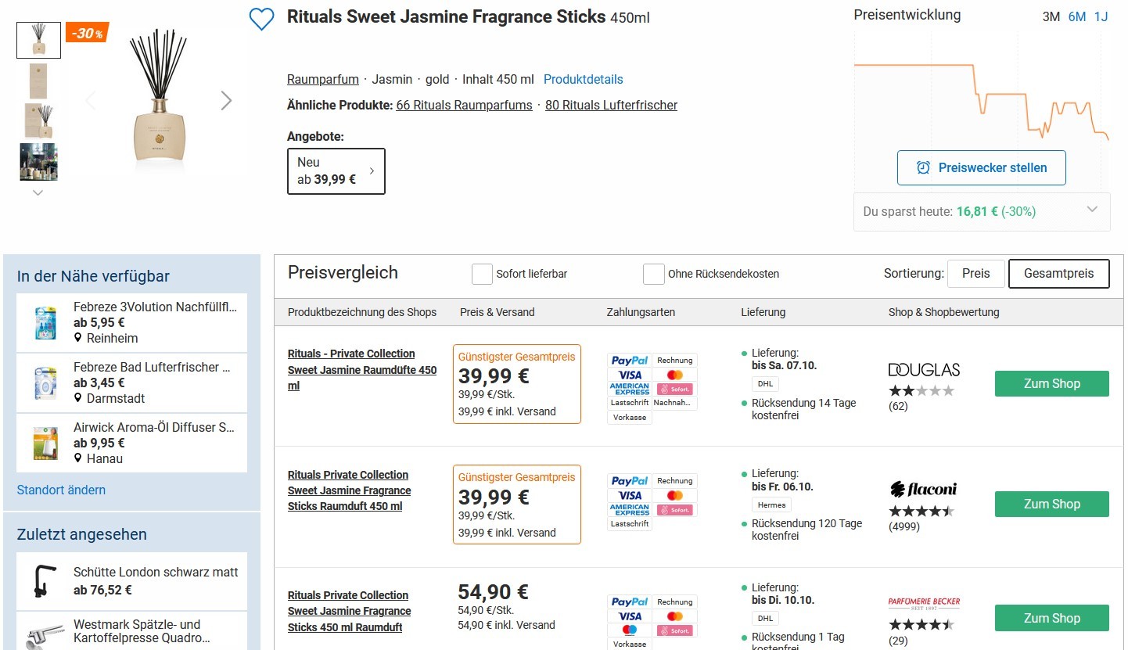Image resolution: width=1128 pixels, height=650 pixels.
Task: Click the Parfümerie Becker logo
Action: 924,603
